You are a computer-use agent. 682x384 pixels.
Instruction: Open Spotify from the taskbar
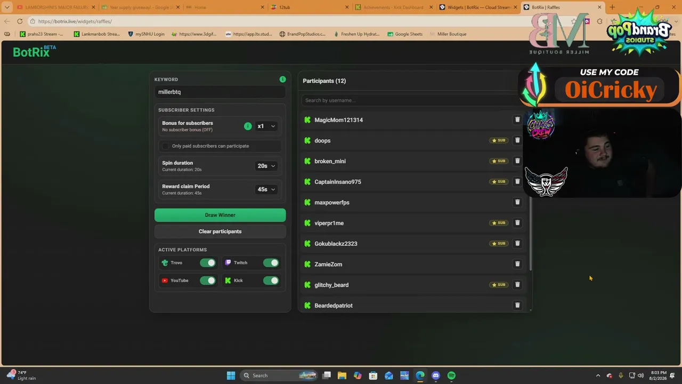coord(451,375)
